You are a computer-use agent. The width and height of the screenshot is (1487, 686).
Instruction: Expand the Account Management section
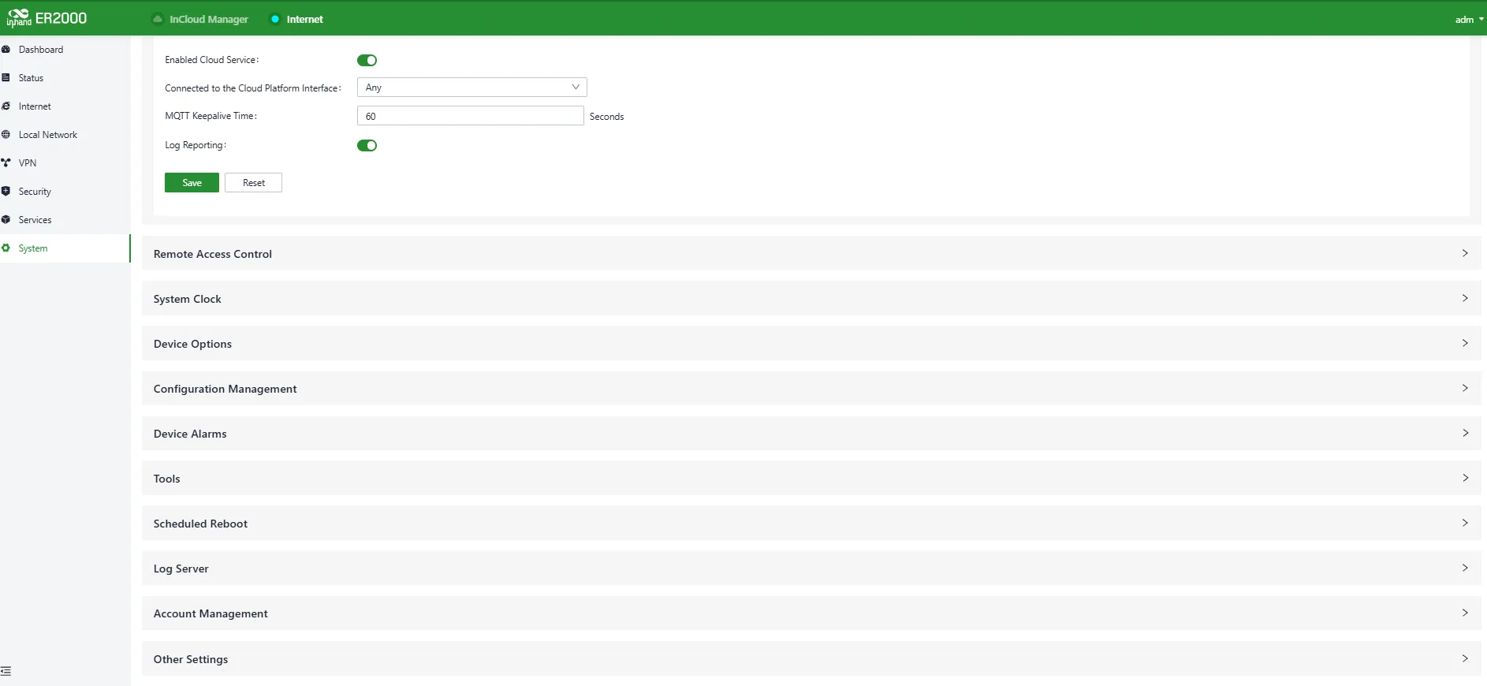point(811,613)
